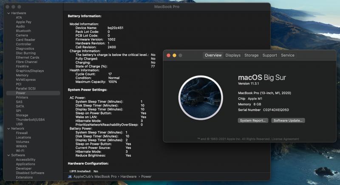Screen dimensions: 340x185
Task: Select SATA in the sidebar
Action: point(20,106)
